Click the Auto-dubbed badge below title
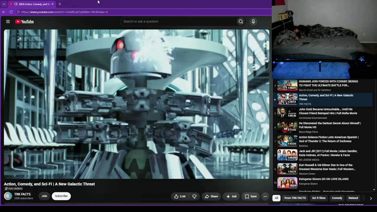 point(14,189)
